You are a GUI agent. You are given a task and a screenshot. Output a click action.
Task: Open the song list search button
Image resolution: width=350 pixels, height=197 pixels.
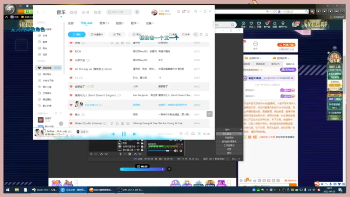click(x=173, y=35)
